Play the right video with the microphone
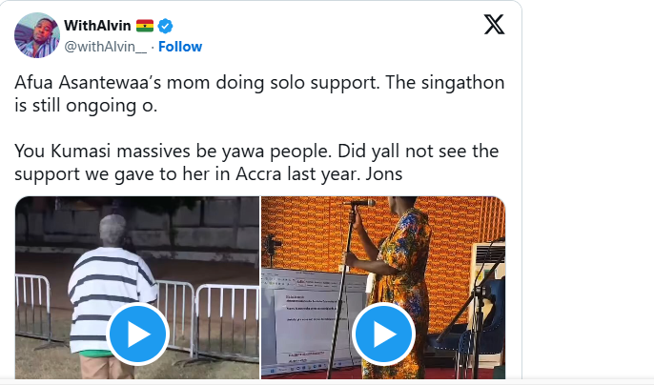 tap(383, 334)
